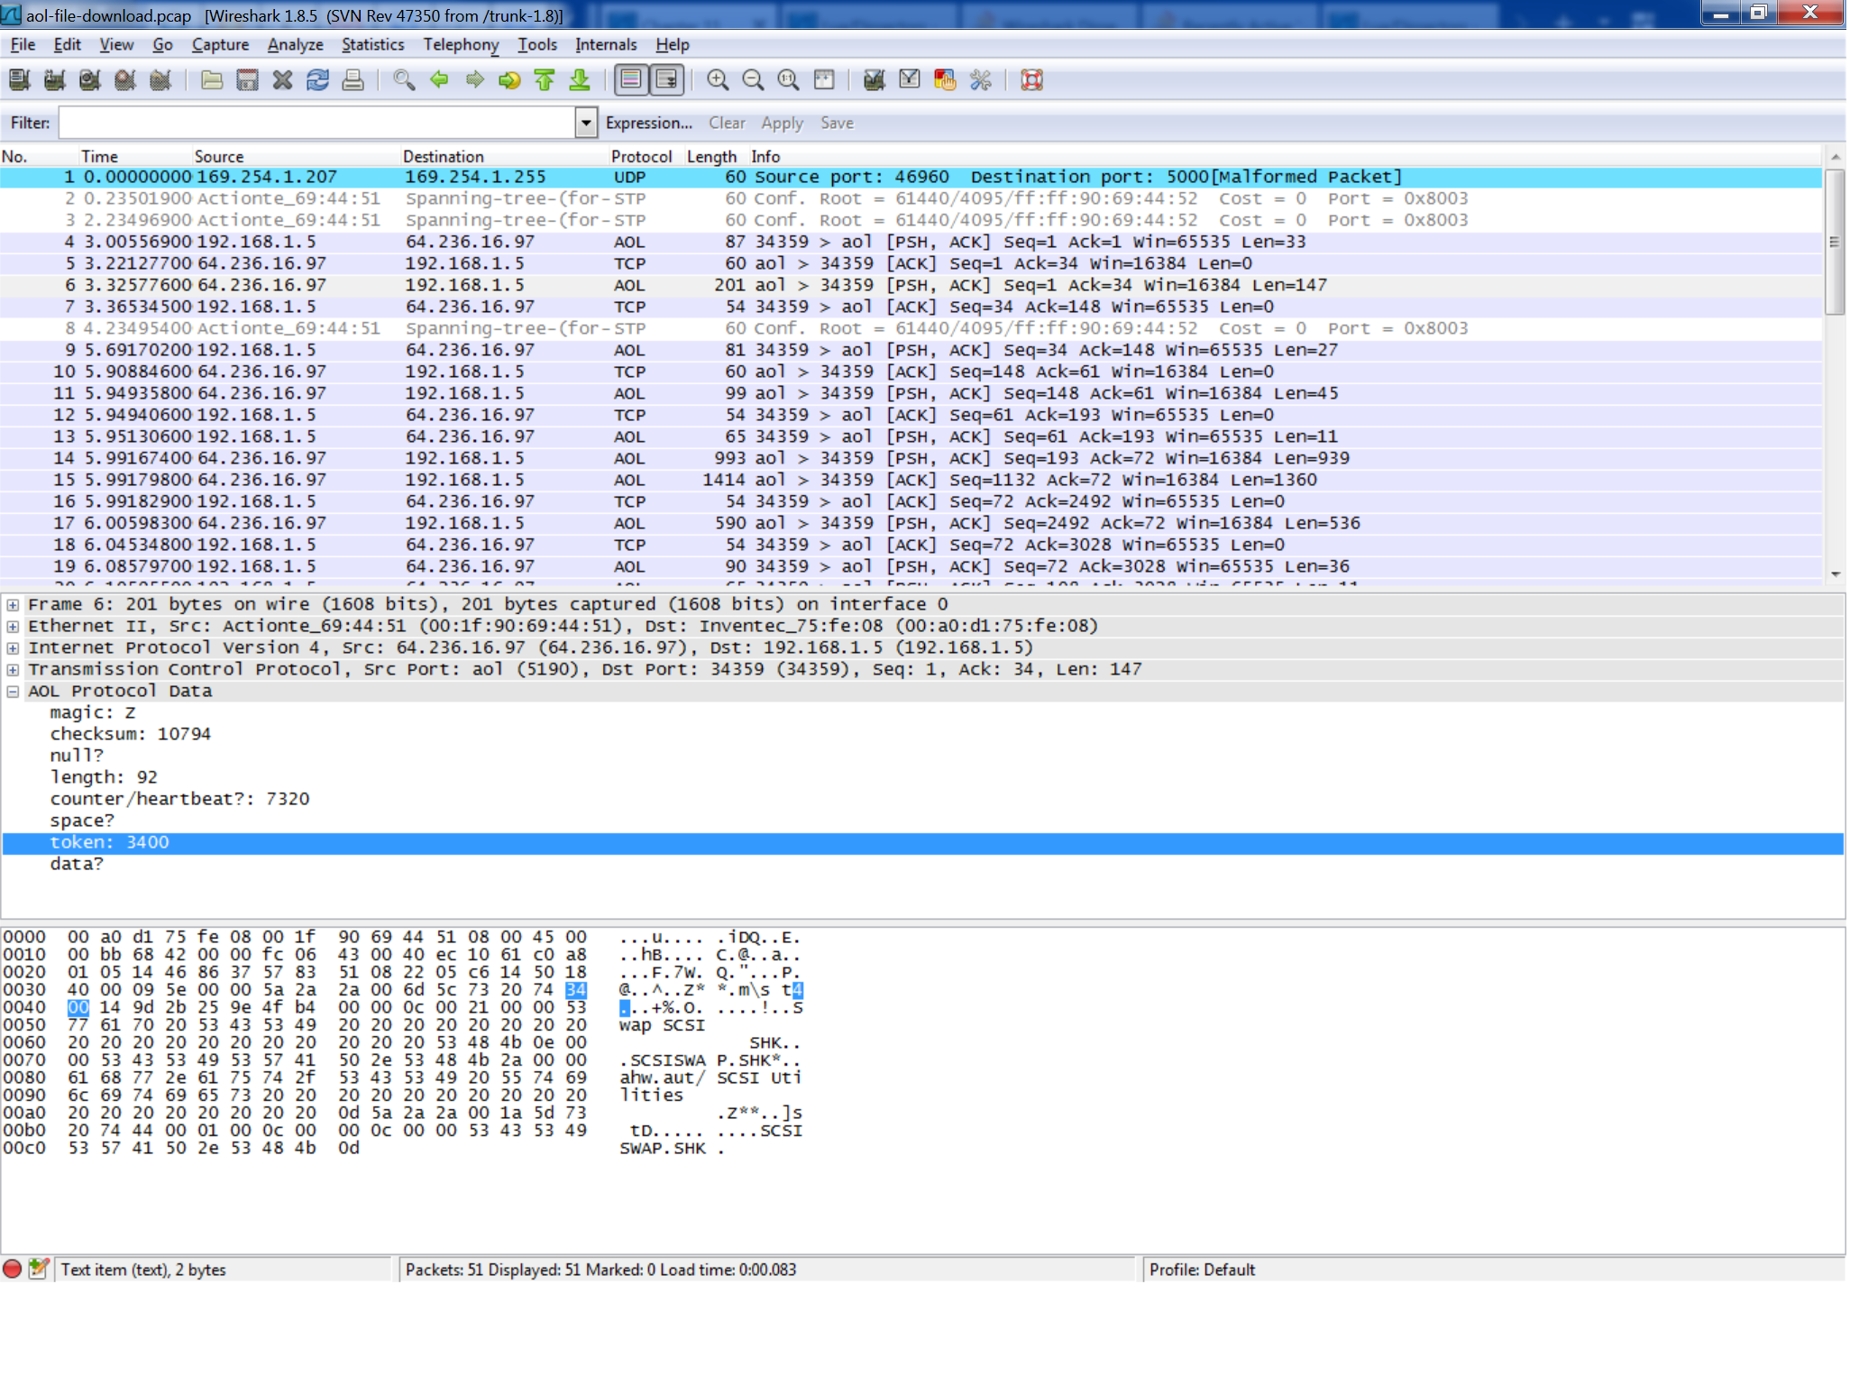This screenshot has height=1385, width=1850.
Task: Open a capture file via folder icon
Action: [212, 80]
